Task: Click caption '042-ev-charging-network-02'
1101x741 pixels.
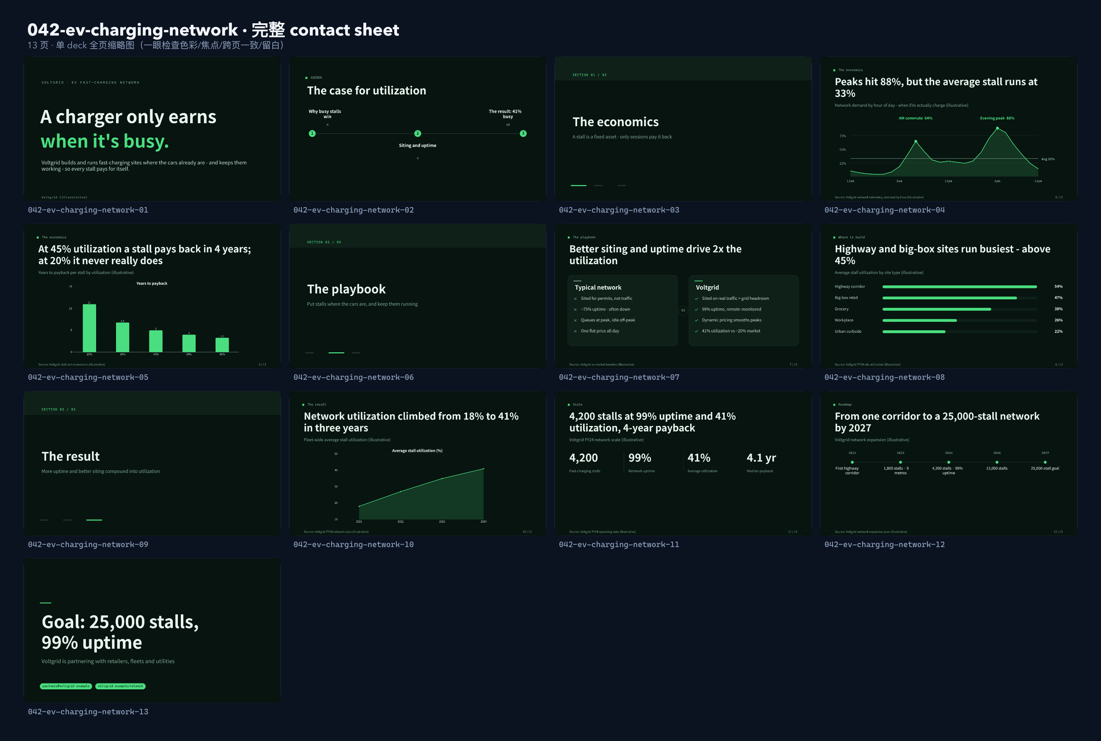Action: tap(354, 210)
